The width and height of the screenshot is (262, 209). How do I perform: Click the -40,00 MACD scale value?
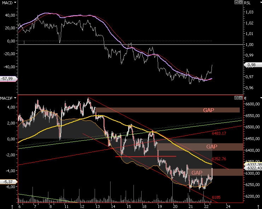(9, 67)
